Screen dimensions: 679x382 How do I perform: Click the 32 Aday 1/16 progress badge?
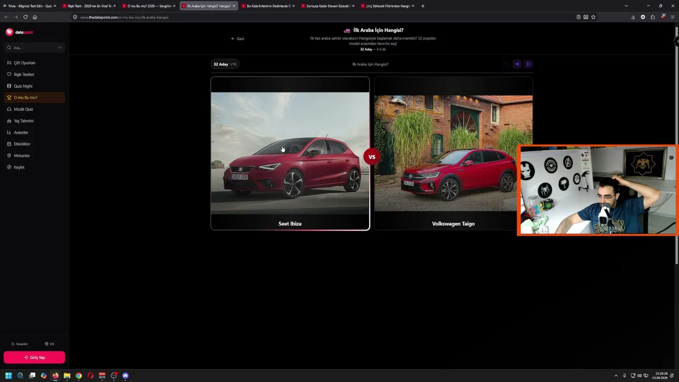pos(225,64)
